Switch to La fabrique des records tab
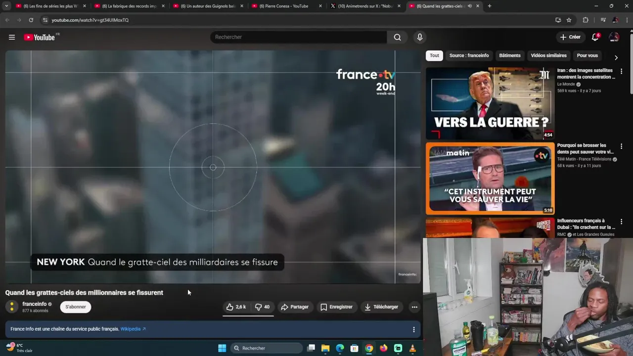This screenshot has width=633, height=356. click(130, 6)
